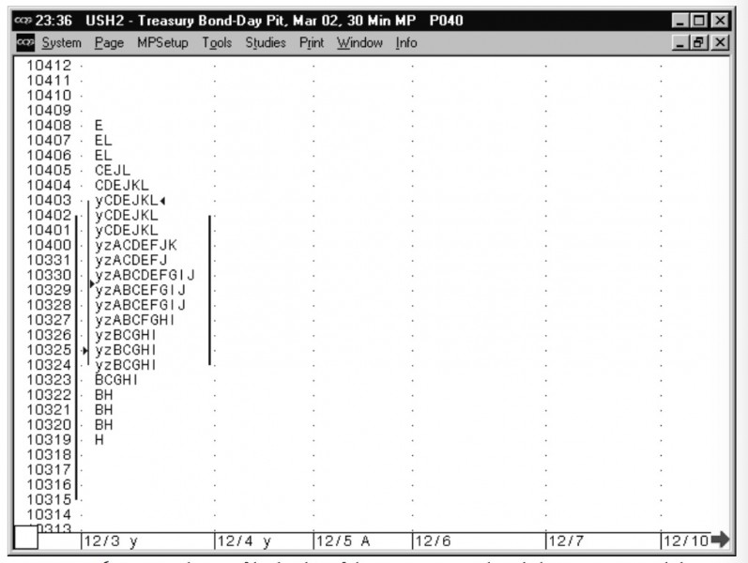748x563 pixels.
Task: Open the Info menu
Action: 406,42
